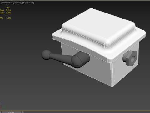
Task: Click the Verts count value 3,936
Action: click(x=8, y=13)
